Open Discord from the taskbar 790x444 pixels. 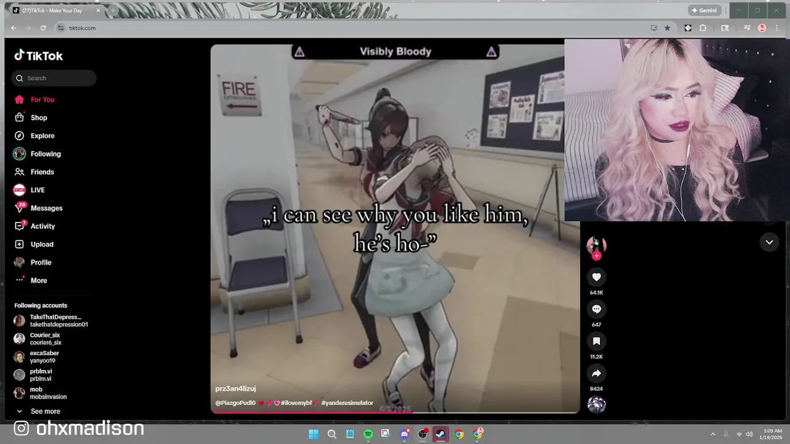tap(404, 434)
